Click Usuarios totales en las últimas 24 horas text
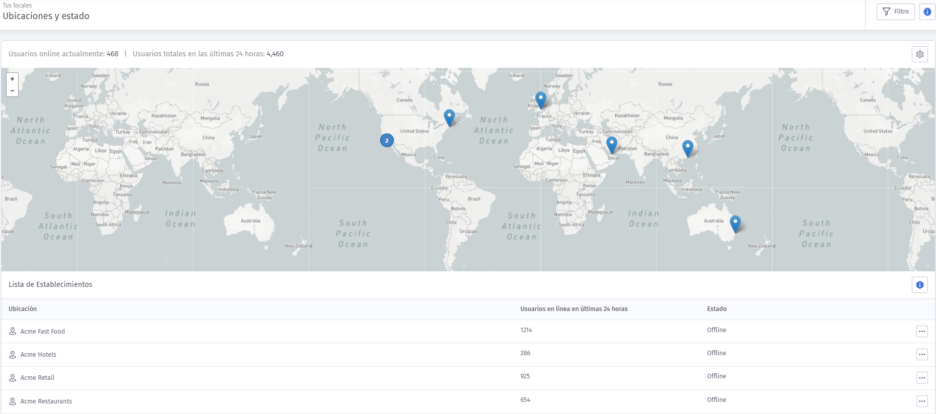936x414 pixels. coord(208,54)
